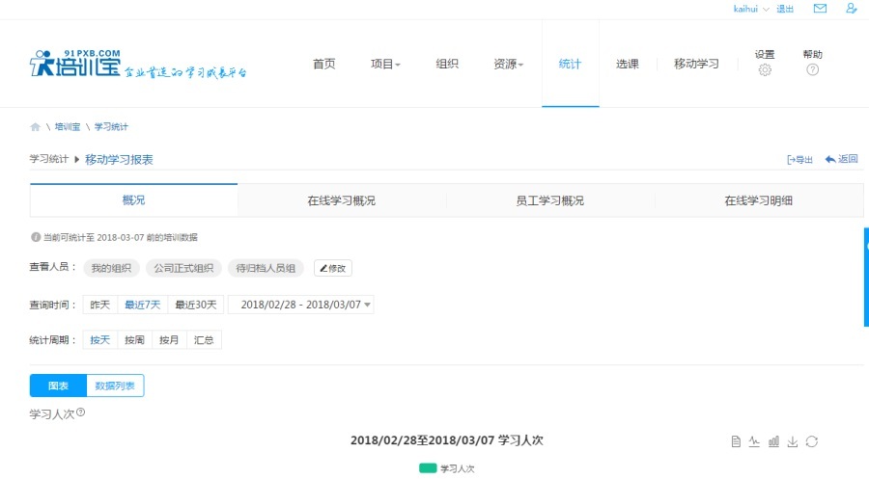Click the 培训宝 breadcrumb link
The height and width of the screenshot is (479, 869).
point(68,126)
